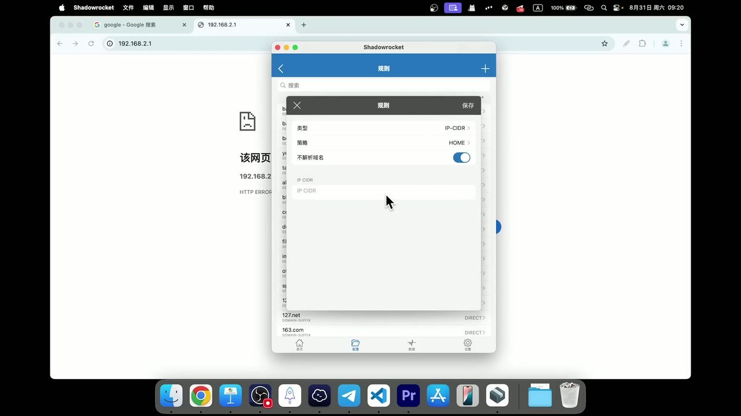Tap the plus icon to add a rule
This screenshot has width=741, height=416.
[x=485, y=68]
